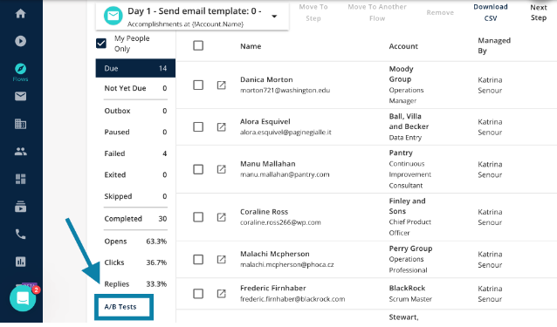Click email morton721@washington.edu
This screenshot has height=327, width=557.
[x=285, y=91]
